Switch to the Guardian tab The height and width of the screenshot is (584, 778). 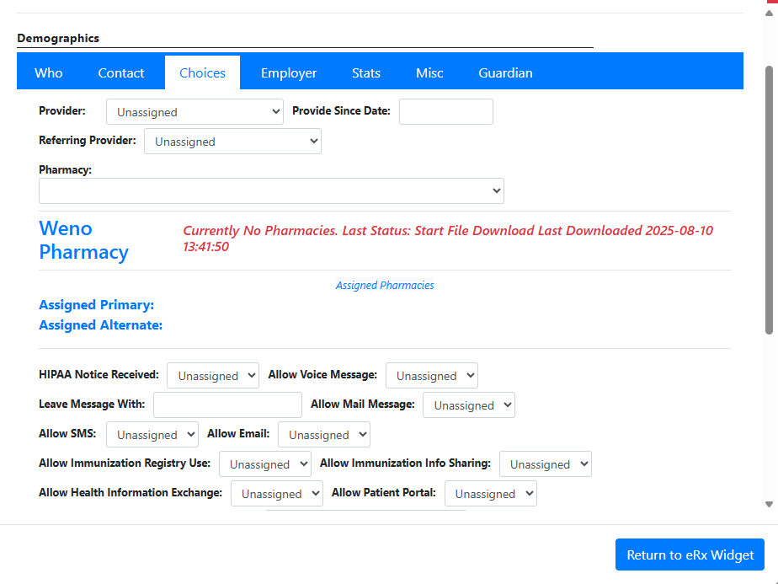(505, 73)
